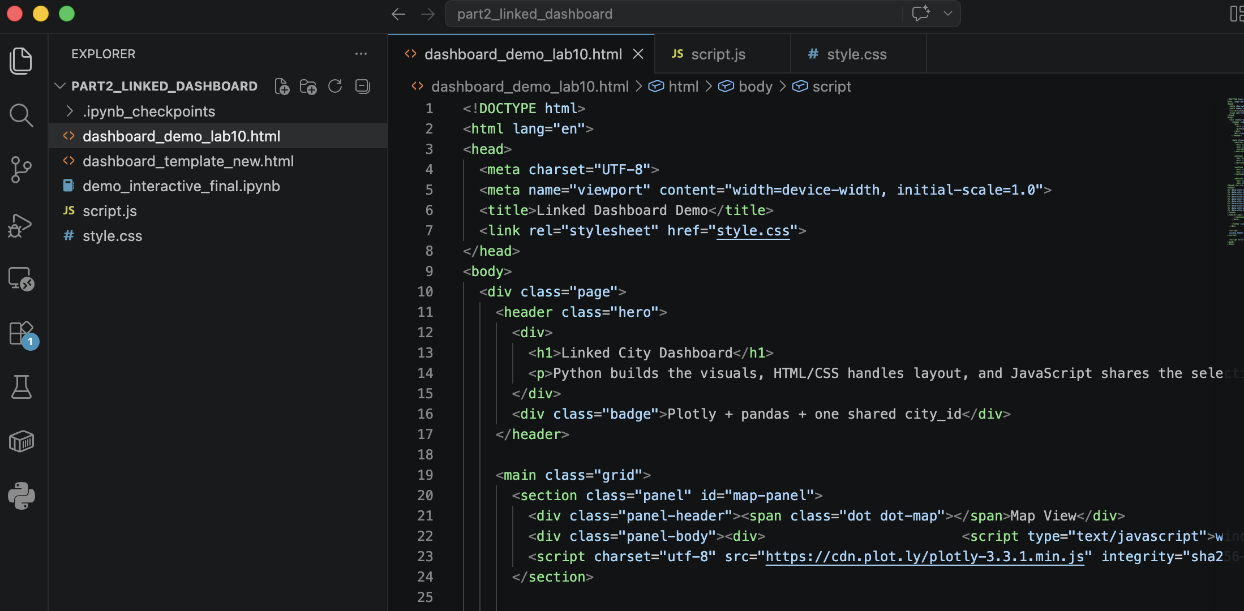Viewport: 1244px width, 611px height.
Task: Open the Explorer view in activity bar
Action: click(22, 61)
